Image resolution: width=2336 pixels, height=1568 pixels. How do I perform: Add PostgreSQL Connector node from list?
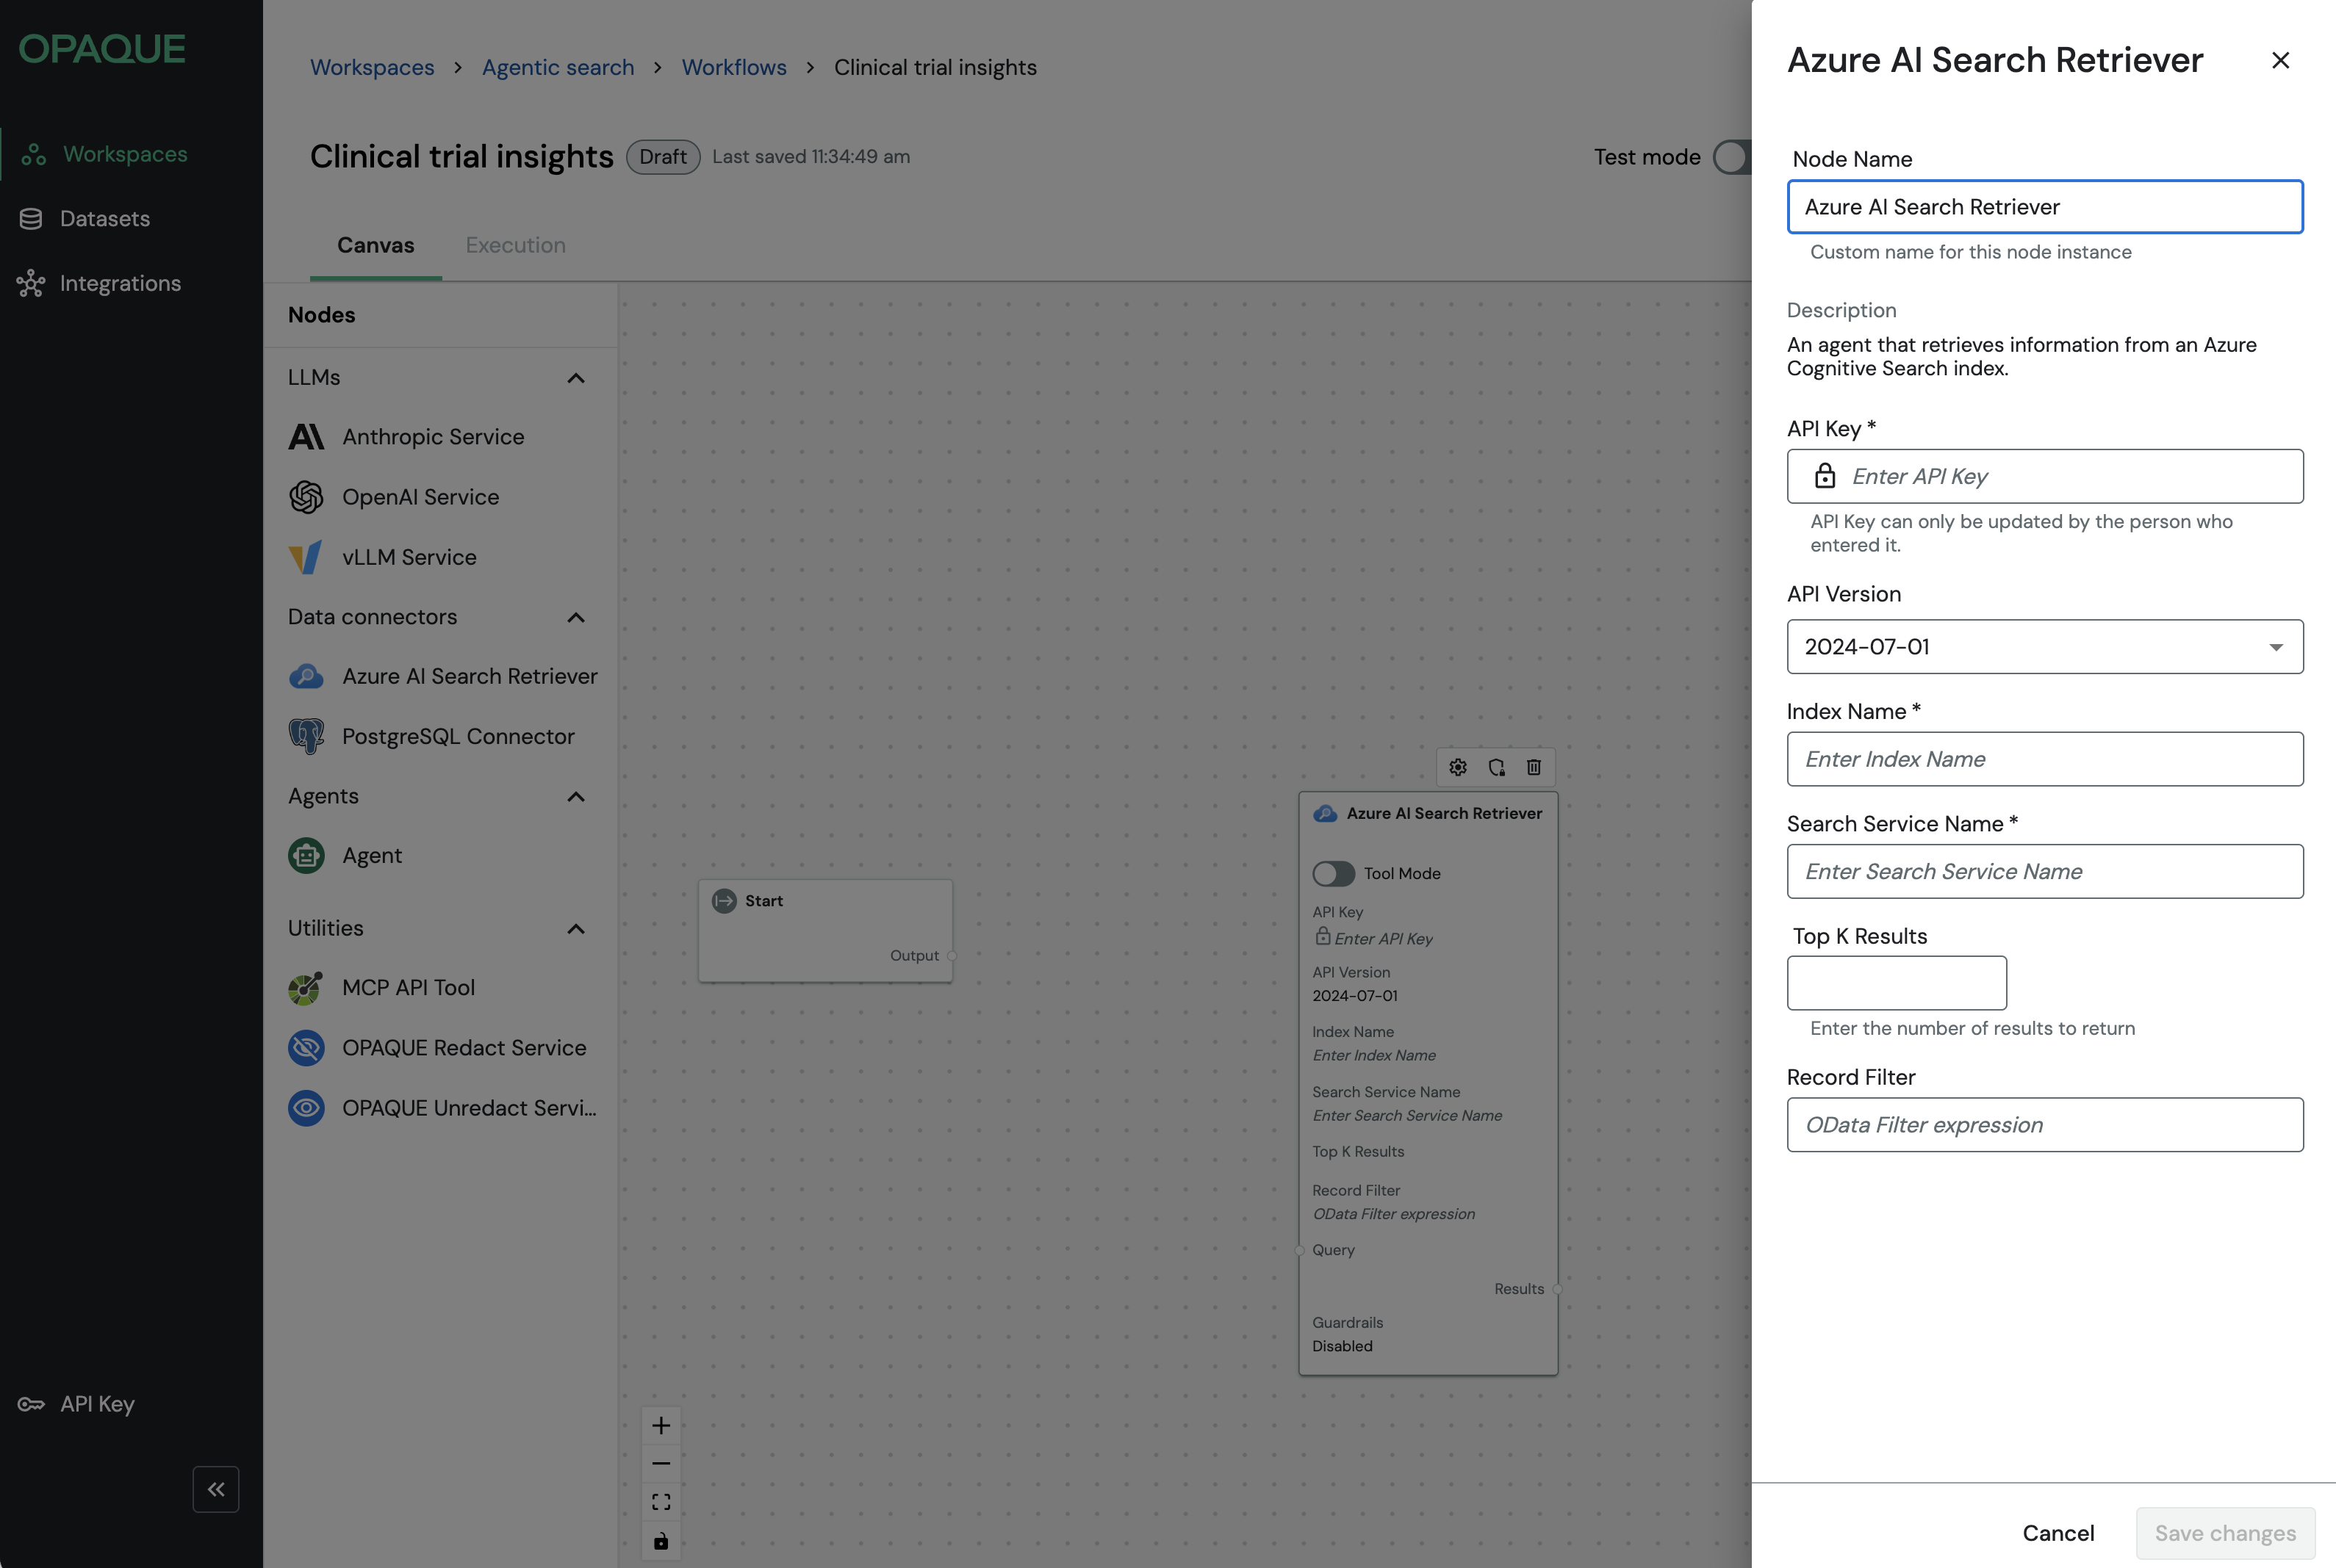[457, 736]
